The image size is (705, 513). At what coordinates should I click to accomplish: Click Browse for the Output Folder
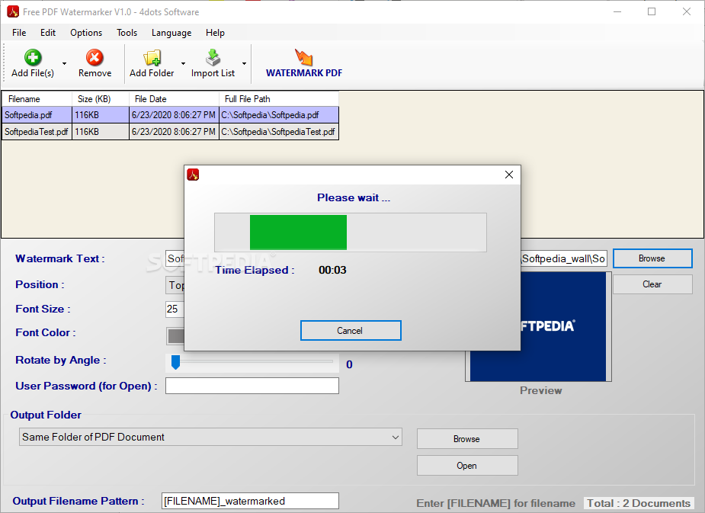coord(467,439)
